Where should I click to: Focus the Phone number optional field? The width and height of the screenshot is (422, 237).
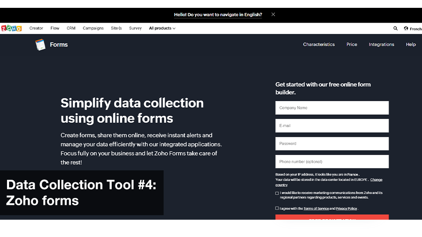(332, 161)
